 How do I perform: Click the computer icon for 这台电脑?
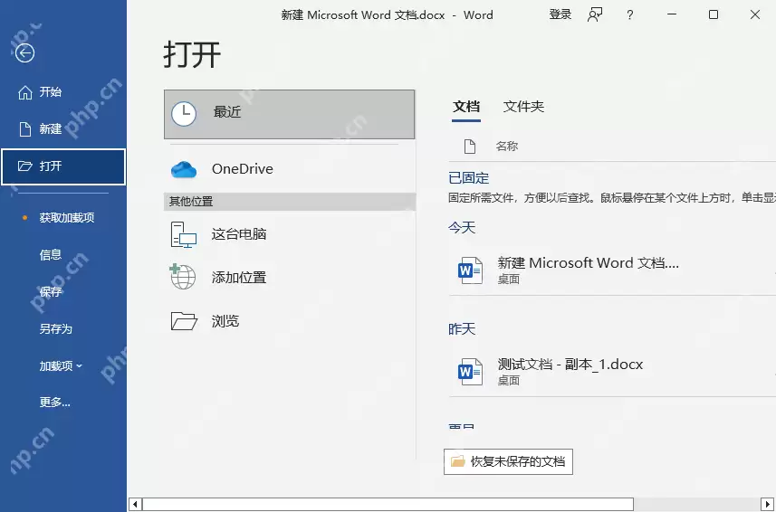pos(184,234)
